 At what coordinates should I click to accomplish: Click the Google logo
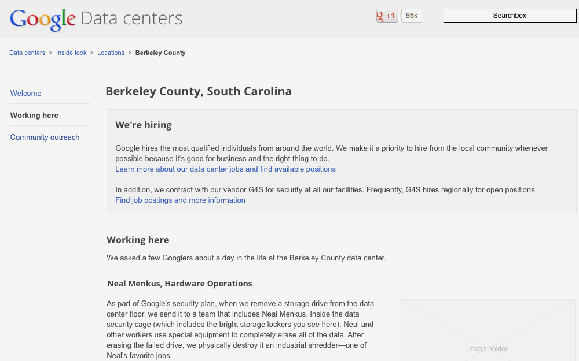coord(43,19)
